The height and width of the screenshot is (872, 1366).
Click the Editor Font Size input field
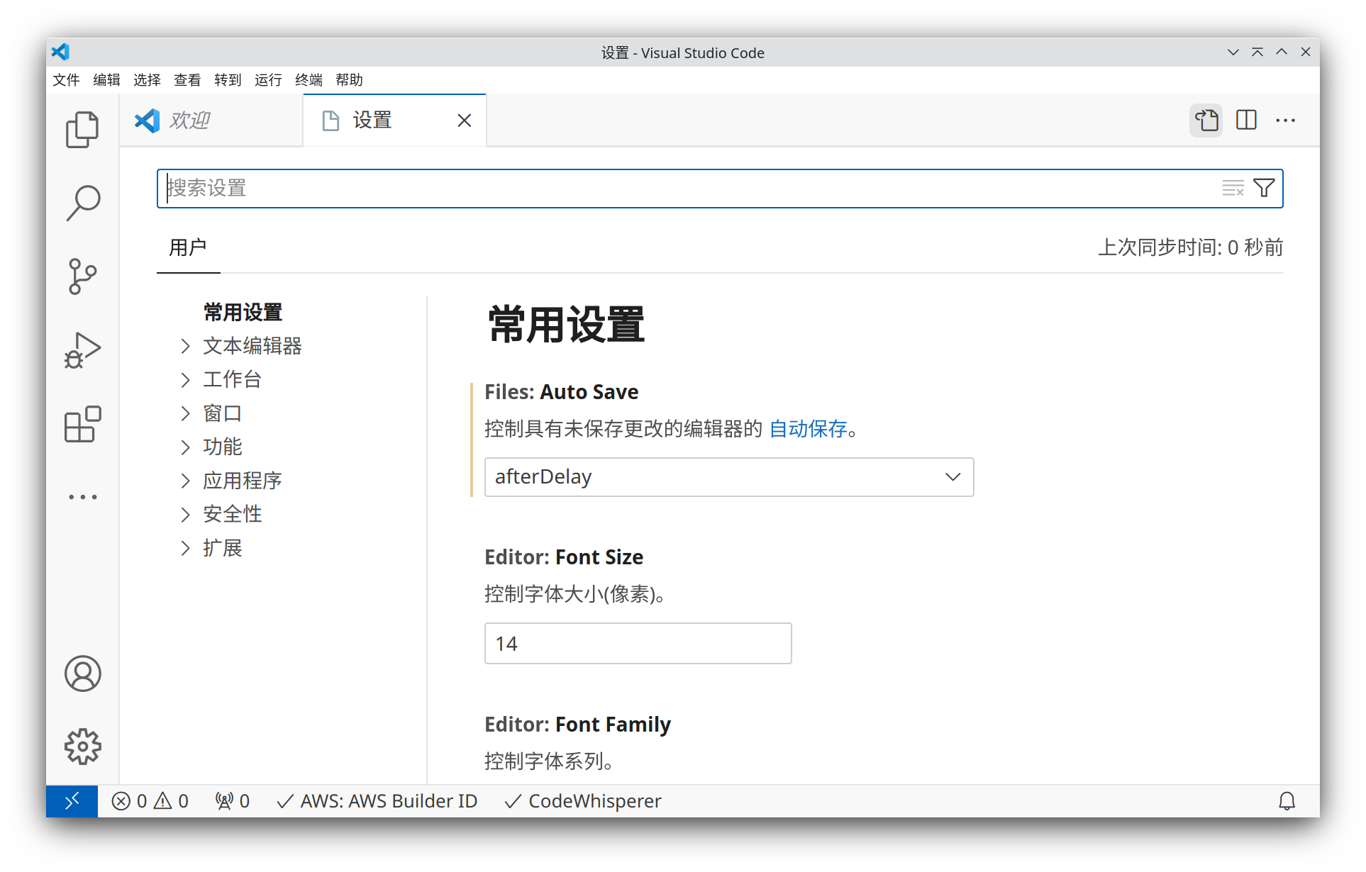point(637,643)
